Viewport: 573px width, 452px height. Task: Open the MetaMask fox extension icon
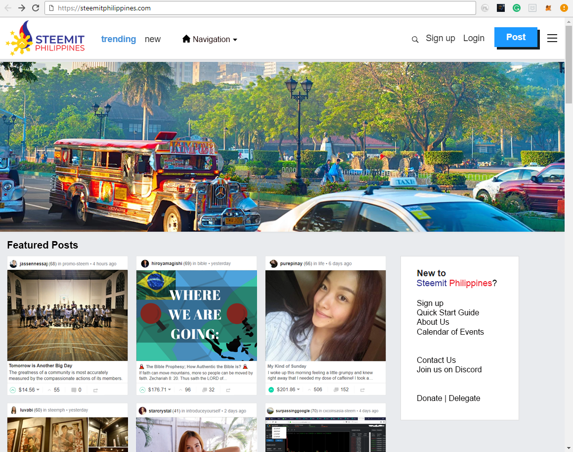click(548, 8)
